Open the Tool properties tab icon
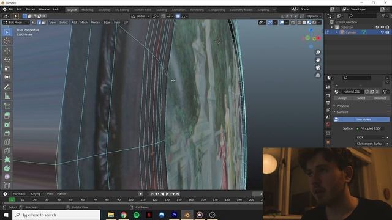Screen dimensions: 392x220 point(328,87)
